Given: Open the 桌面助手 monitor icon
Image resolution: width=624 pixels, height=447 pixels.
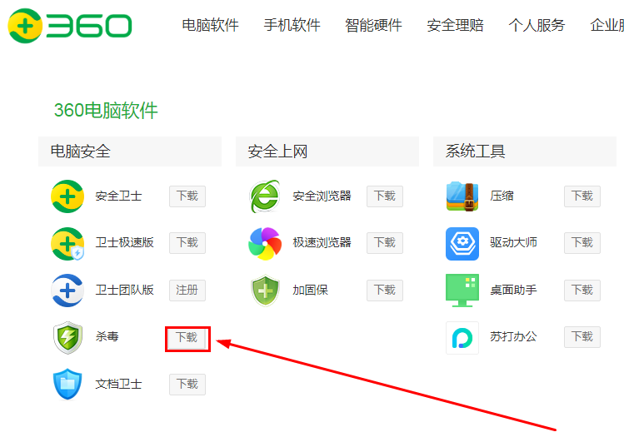Looking at the screenshot, I should (462, 291).
